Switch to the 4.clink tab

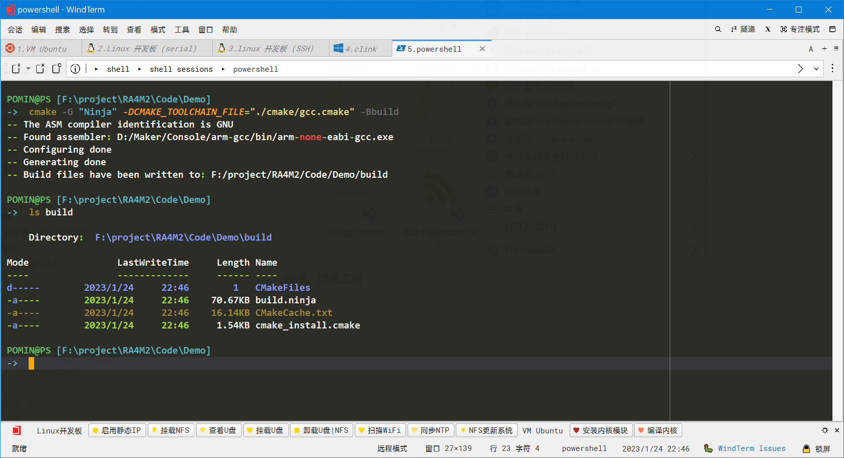pyautogui.click(x=361, y=49)
